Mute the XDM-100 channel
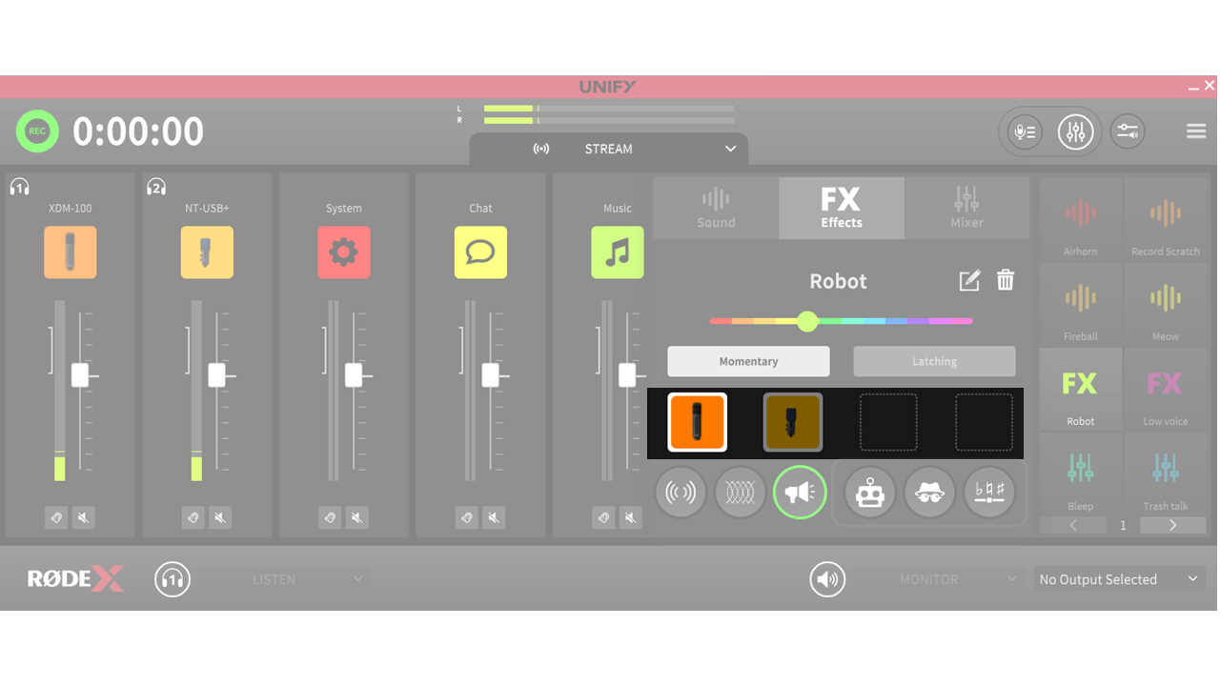The image size is (1220, 686). click(84, 517)
